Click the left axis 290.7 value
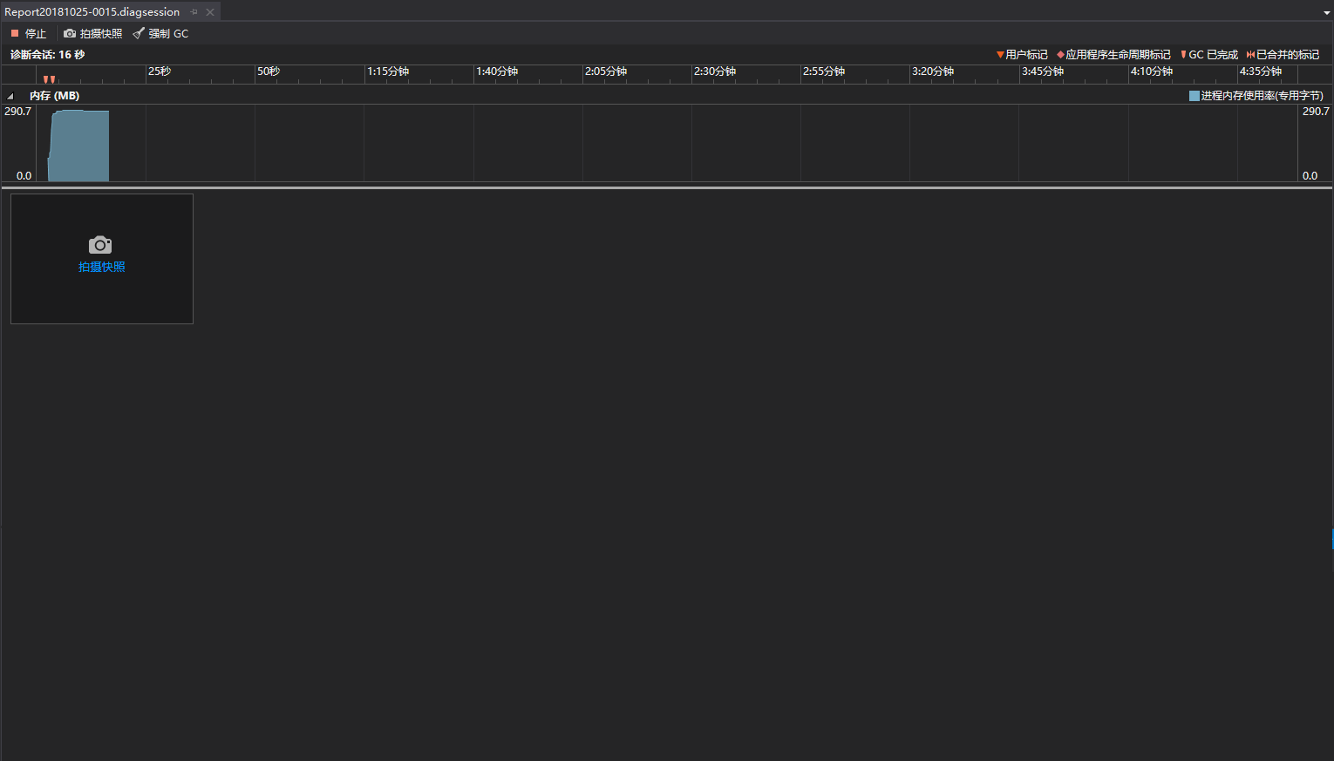This screenshot has height=761, width=1334. point(18,112)
